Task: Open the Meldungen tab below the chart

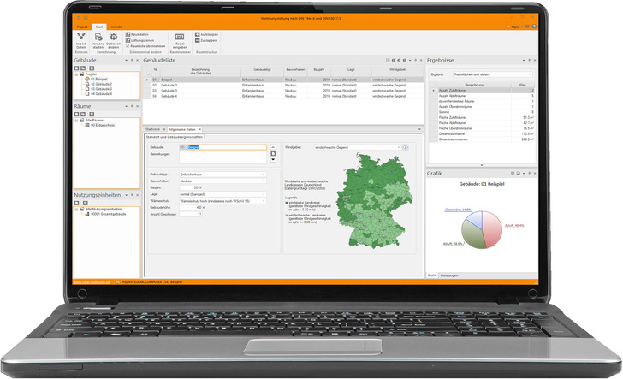Action: click(450, 275)
